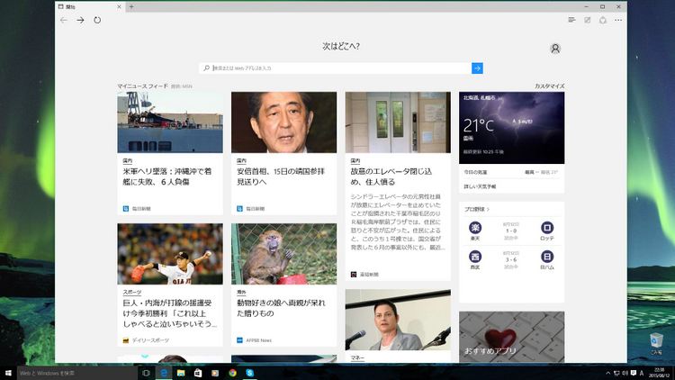Open the Edge Hub panel icon
The width and height of the screenshot is (675, 380).
coord(571,20)
